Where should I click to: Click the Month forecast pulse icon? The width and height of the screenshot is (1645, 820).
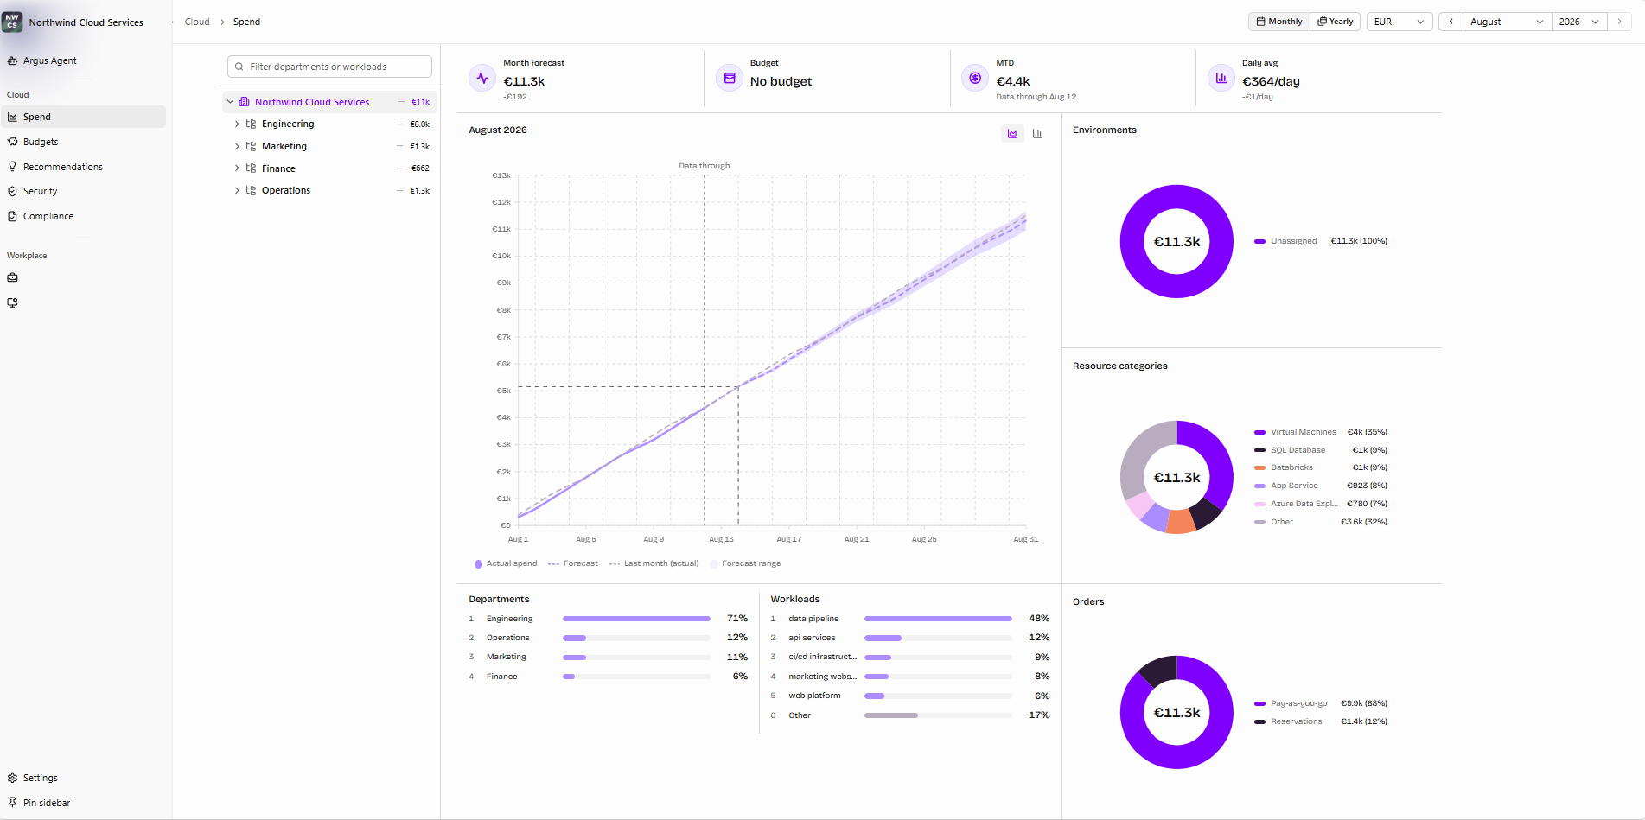pos(482,78)
